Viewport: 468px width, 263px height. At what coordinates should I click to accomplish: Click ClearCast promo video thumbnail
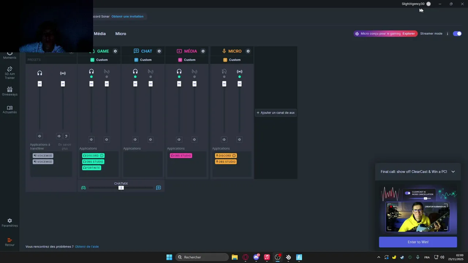click(x=418, y=209)
